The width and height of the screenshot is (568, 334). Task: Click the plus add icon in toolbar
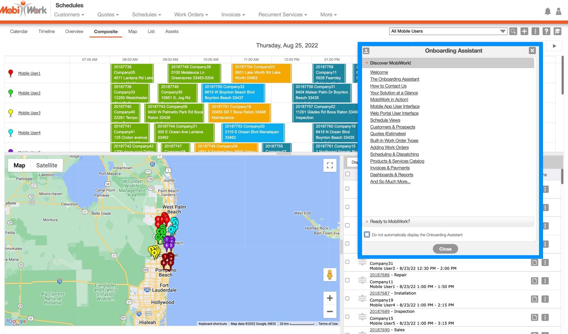(524, 31)
